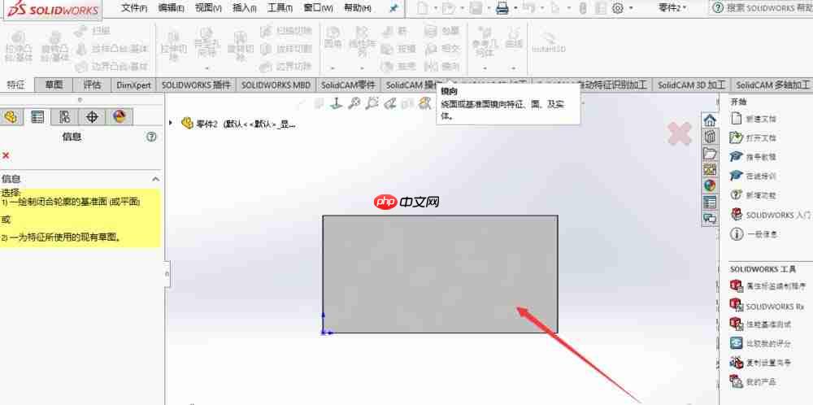
Task: Click the Print icon in top toolbar
Action: (x=502, y=8)
